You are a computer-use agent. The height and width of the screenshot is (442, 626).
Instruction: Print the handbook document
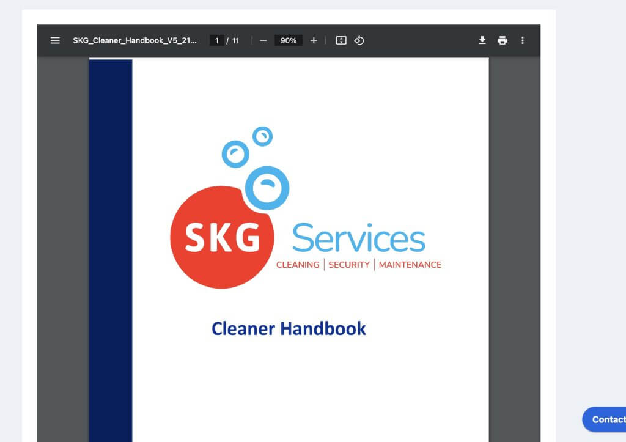click(503, 40)
